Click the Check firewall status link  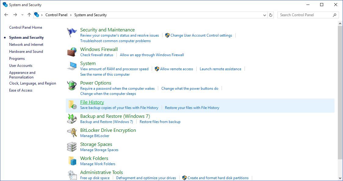coord(97,55)
